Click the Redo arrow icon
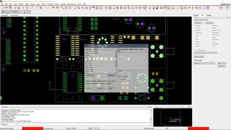The width and height of the screenshot is (231, 130). [x=32, y=8]
